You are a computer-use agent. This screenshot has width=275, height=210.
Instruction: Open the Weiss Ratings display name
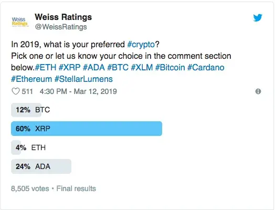(x=63, y=17)
